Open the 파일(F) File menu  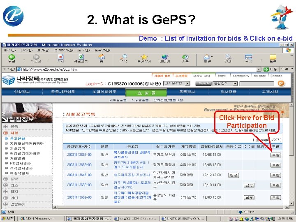(x=10, y=50)
